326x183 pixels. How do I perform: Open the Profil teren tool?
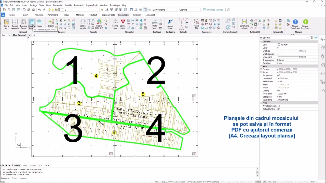155,24
